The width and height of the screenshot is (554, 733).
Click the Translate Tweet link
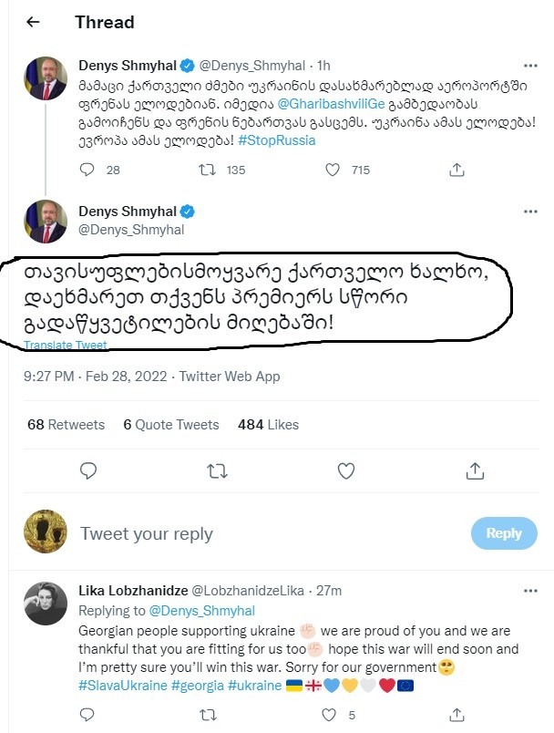tap(66, 346)
